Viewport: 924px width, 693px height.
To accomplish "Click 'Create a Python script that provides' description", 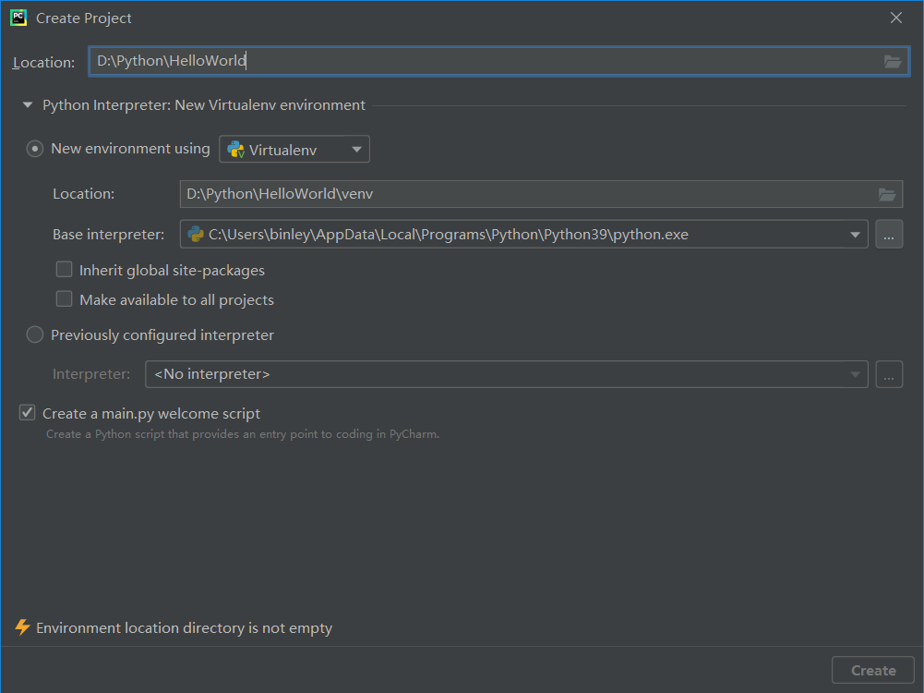I will click(243, 434).
